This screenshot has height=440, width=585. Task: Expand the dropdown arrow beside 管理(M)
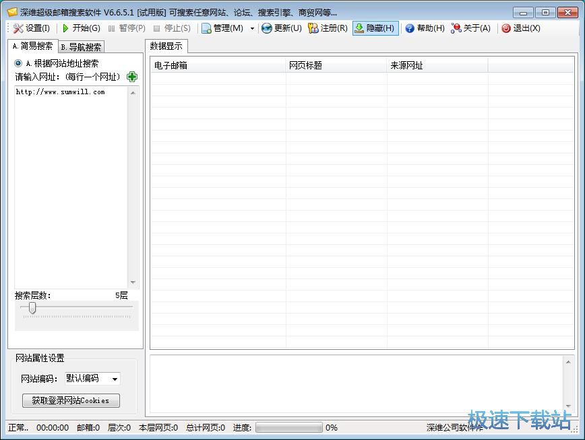(x=252, y=28)
